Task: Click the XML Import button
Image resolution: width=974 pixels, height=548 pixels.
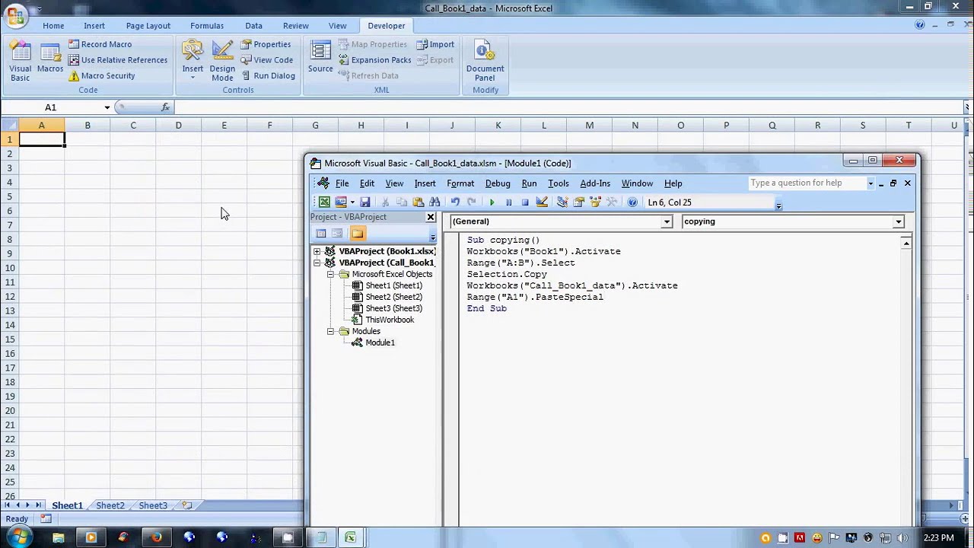Action: click(435, 44)
